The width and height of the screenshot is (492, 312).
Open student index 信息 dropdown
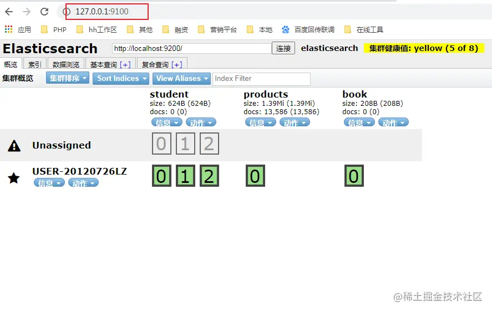click(166, 122)
